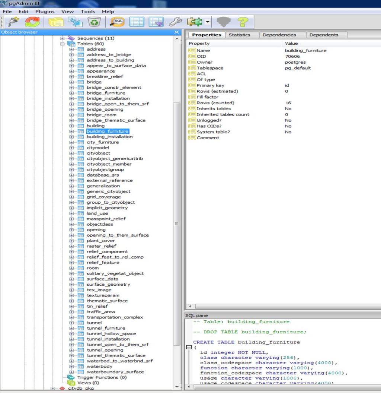Collapse the CREATE TABLE block in SQL pane
This screenshot has width=381, height=393.
click(x=189, y=347)
